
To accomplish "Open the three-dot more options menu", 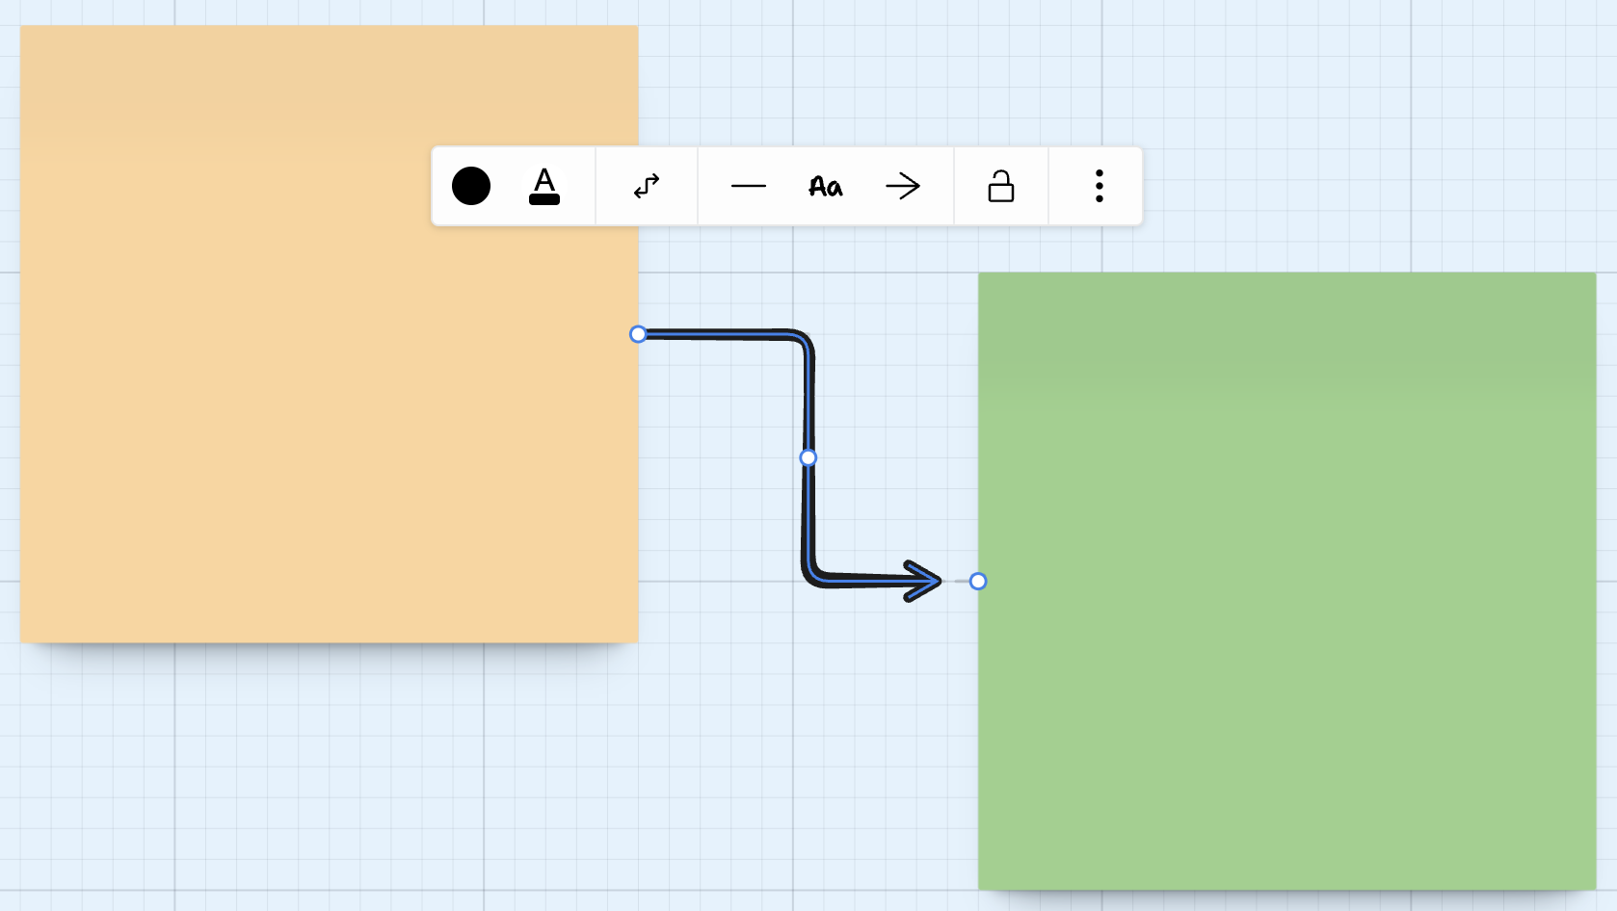I will point(1100,186).
